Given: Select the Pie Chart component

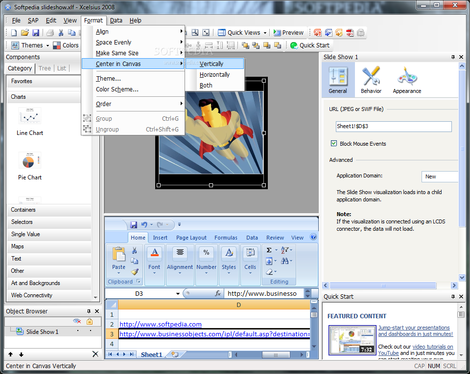Looking at the screenshot, I should point(30,166).
